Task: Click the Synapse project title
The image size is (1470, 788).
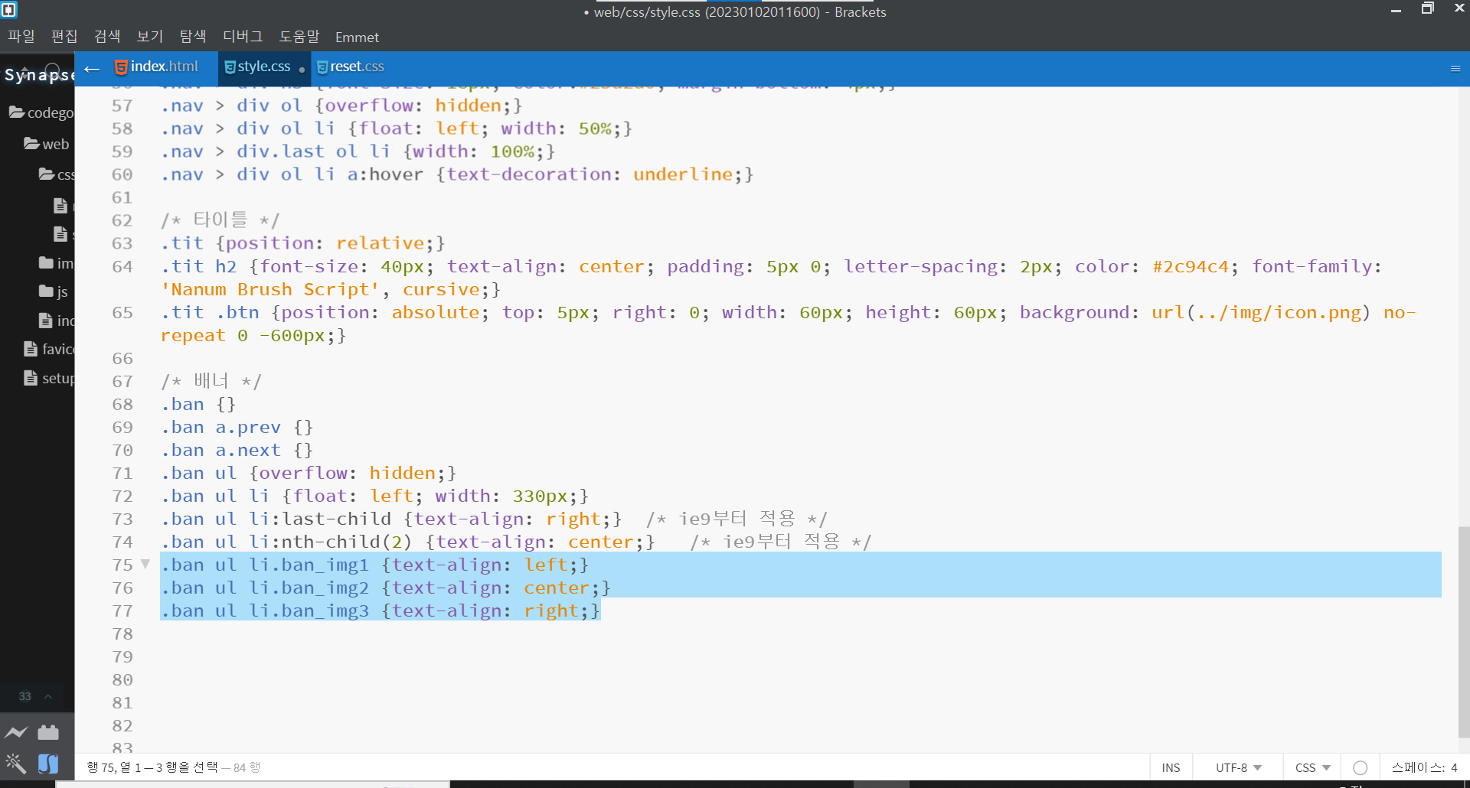Action: pos(39,74)
